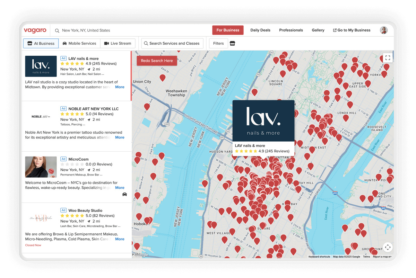Click the search magnifier icon beside location

click(x=57, y=30)
